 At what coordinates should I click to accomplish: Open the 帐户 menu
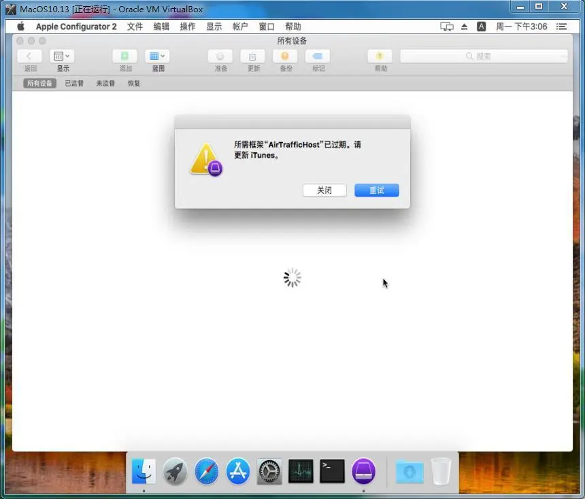coord(240,27)
